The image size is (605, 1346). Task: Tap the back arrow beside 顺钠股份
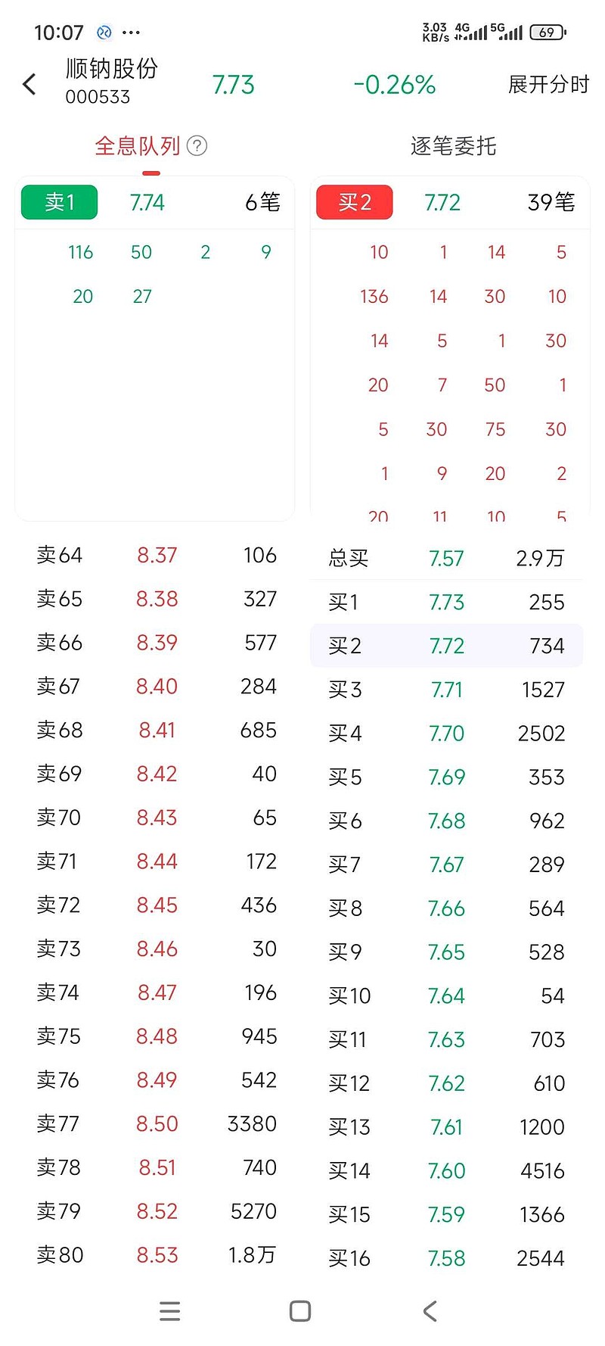[29, 84]
